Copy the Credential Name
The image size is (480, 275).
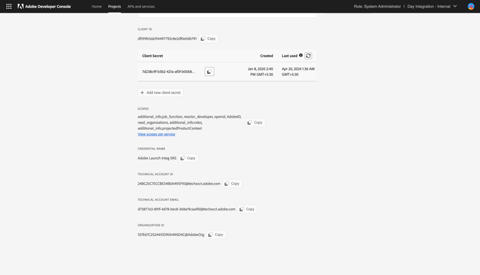coord(188,158)
